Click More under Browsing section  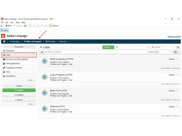32,80
